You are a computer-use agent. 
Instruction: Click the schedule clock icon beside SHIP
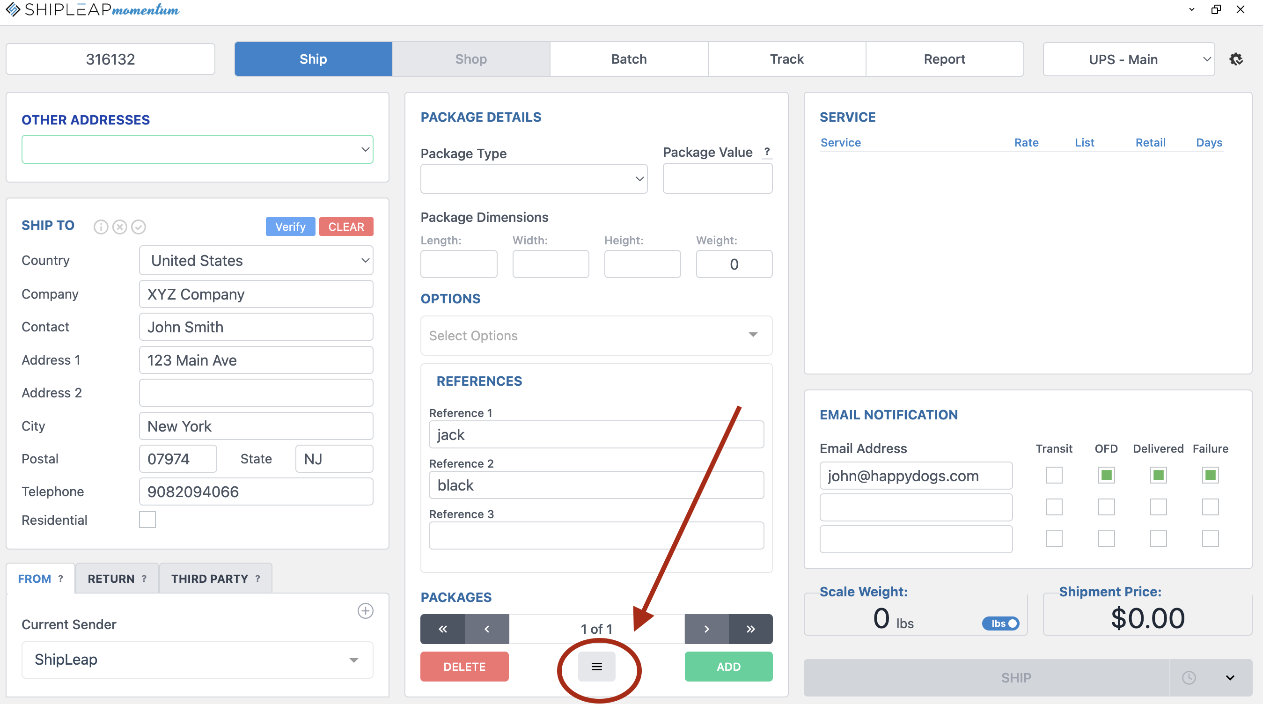(1189, 678)
